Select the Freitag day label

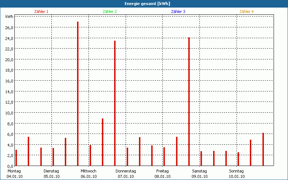pos(163,171)
